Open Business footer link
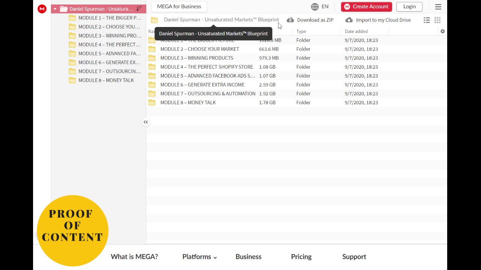This screenshot has width=481, height=270. tap(248, 257)
